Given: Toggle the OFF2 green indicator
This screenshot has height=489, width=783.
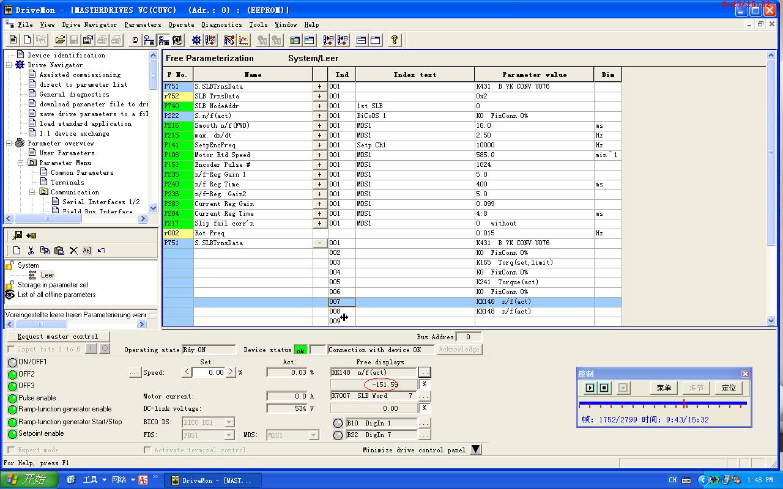Looking at the screenshot, I should [x=12, y=374].
